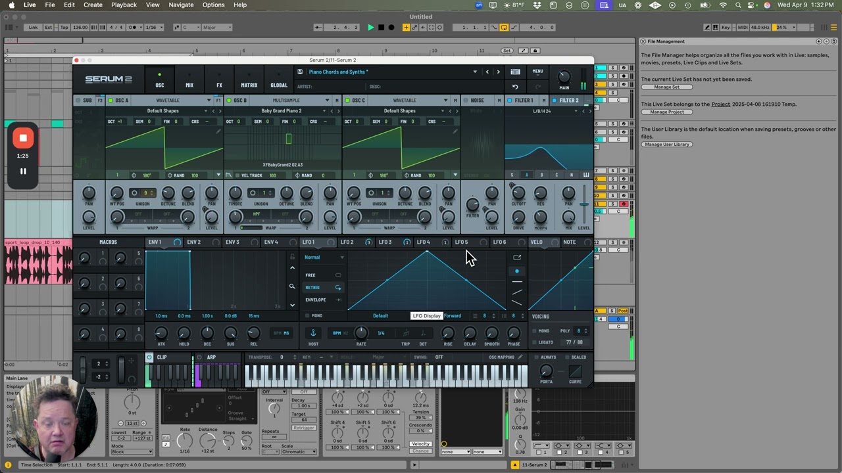This screenshot has width=842, height=473.
Task: Toggle OSC A enable switch
Action: coord(111,101)
